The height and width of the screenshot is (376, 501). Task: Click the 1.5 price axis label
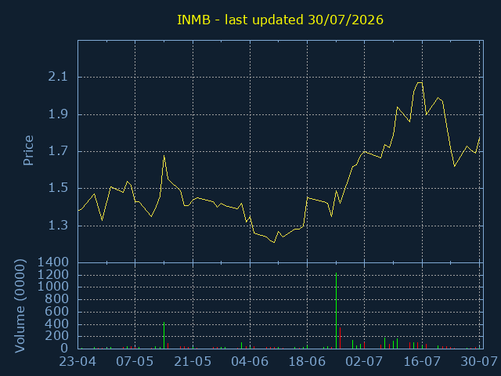coord(58,188)
